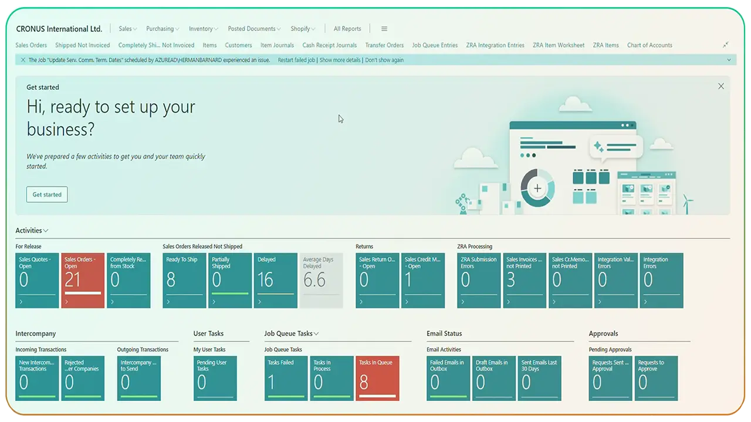Open the Ready To Ship tile

tap(184, 280)
